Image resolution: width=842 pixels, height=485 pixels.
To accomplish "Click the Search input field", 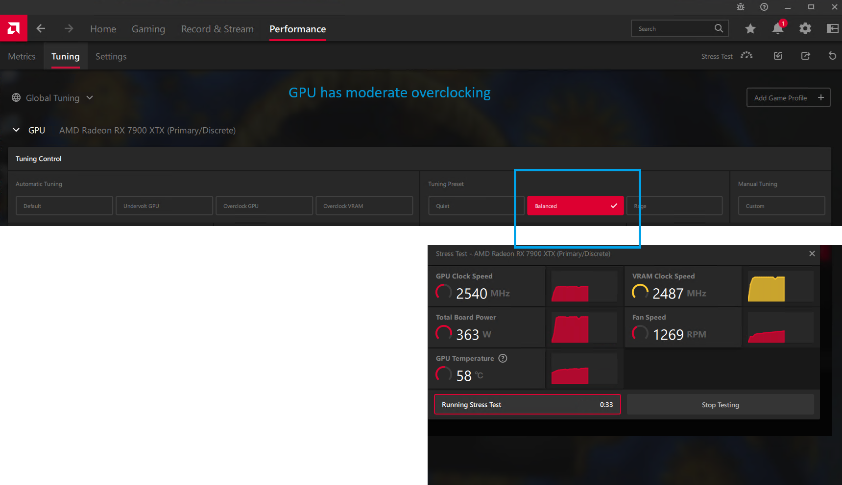I will tap(680, 28).
